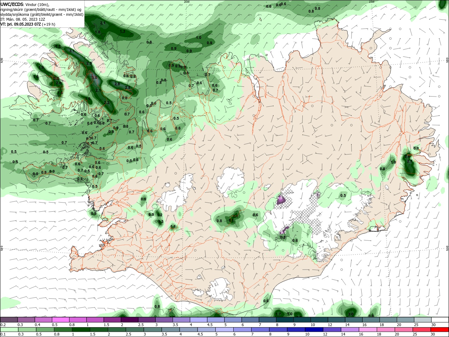The height and width of the screenshot is (337, 449).
Task: Select the darkest green rain swatch between 1 and 1.5
Action: tap(81, 330)
